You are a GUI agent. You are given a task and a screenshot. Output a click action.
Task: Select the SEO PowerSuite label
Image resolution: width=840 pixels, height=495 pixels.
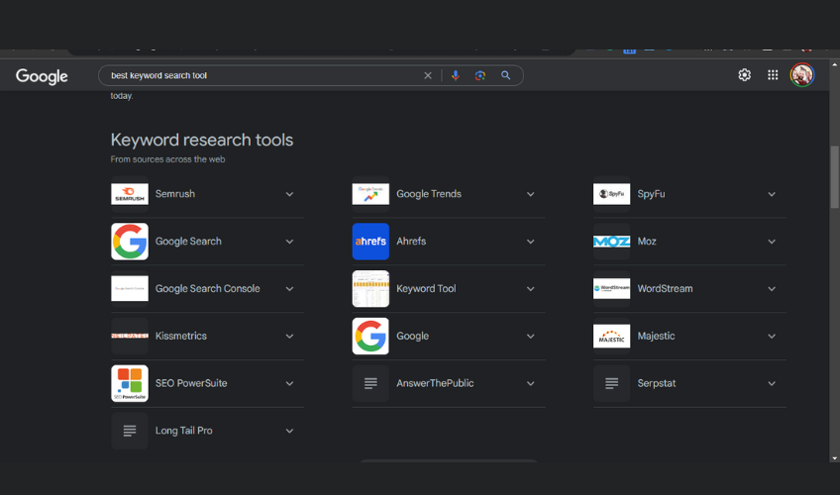(x=191, y=383)
